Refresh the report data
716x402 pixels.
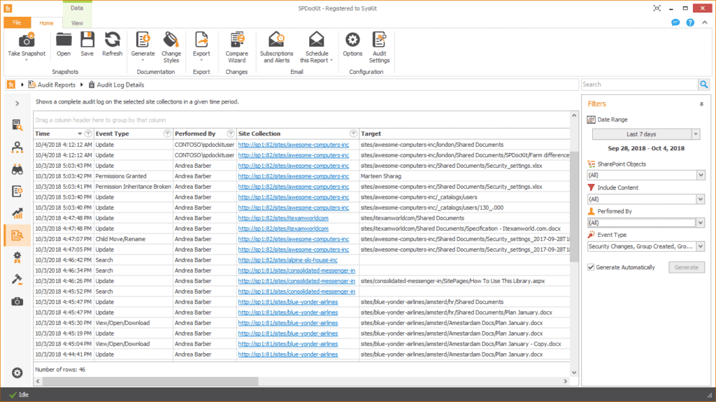(x=113, y=41)
